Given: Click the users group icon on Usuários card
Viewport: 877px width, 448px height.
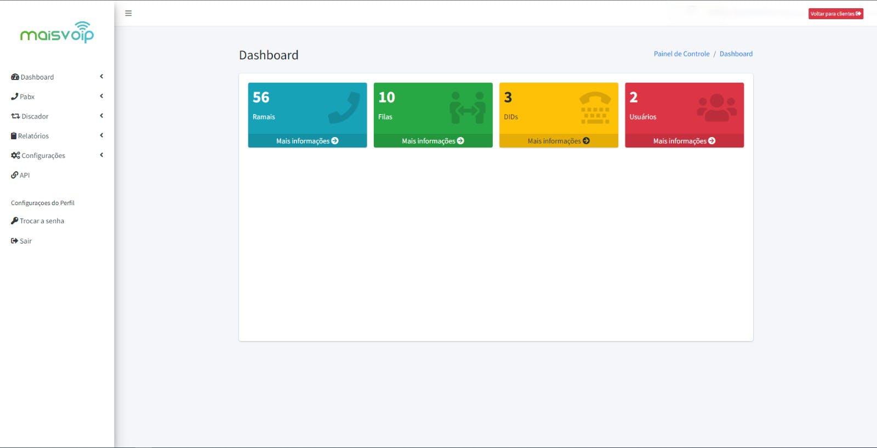Looking at the screenshot, I should [717, 107].
